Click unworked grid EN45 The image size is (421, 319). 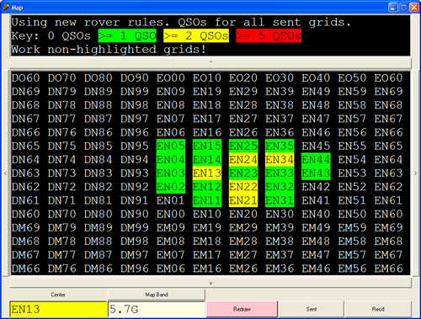click(x=316, y=146)
